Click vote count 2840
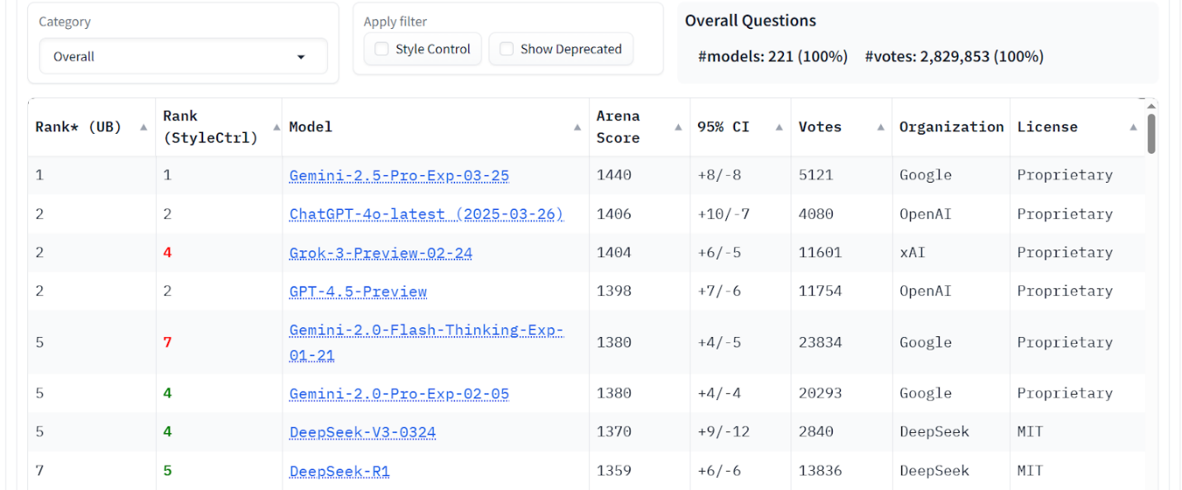The image size is (1182, 490). (x=816, y=432)
